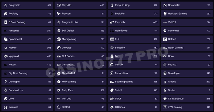
Task: Select Evolution provider row
Action: (133, 14)
